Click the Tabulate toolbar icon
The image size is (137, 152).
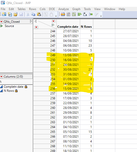tap(68, 14)
